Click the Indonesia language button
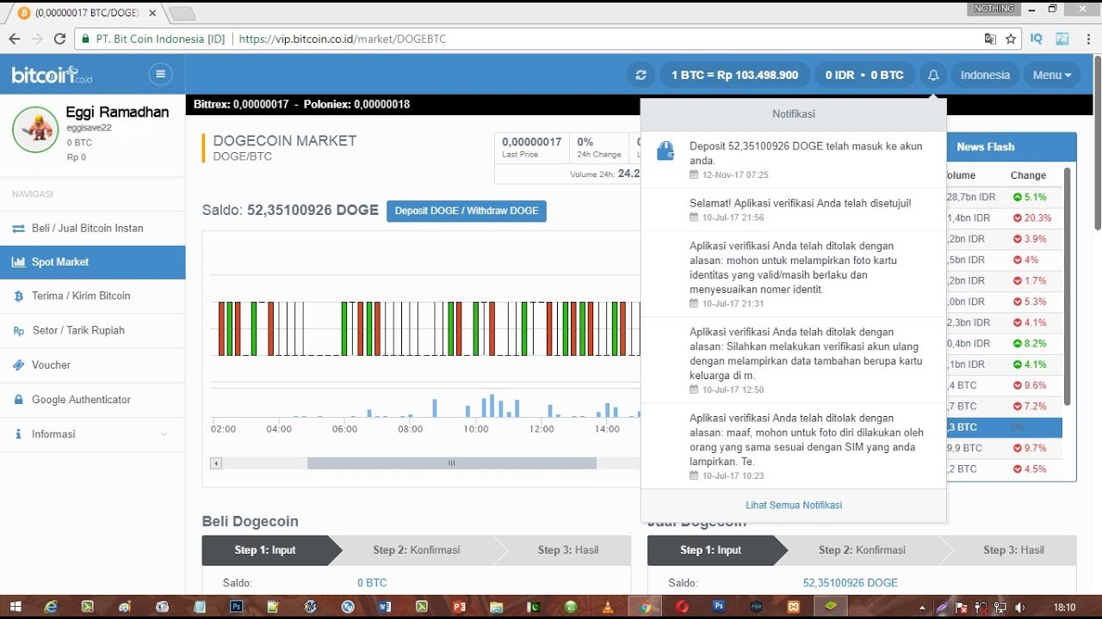Screen dimensions: 1102x619 [985, 75]
